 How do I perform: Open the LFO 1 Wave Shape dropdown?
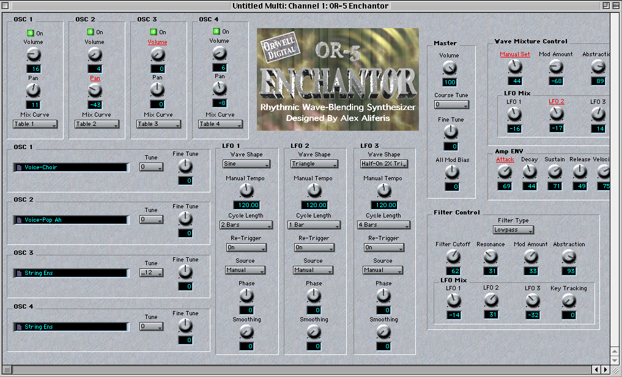pyautogui.click(x=245, y=164)
